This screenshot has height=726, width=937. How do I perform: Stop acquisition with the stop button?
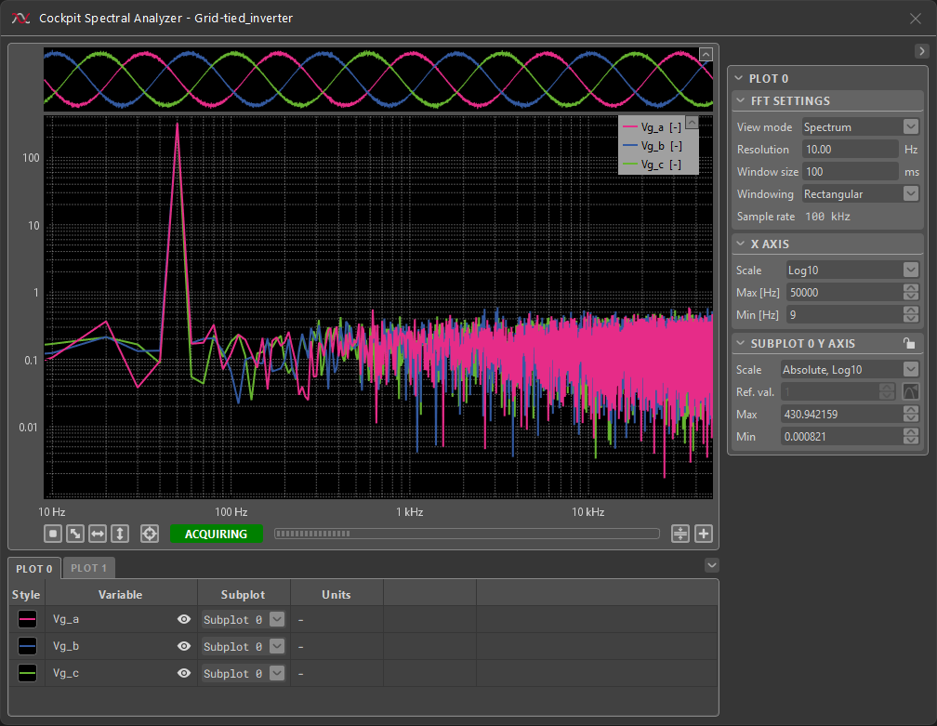click(53, 534)
